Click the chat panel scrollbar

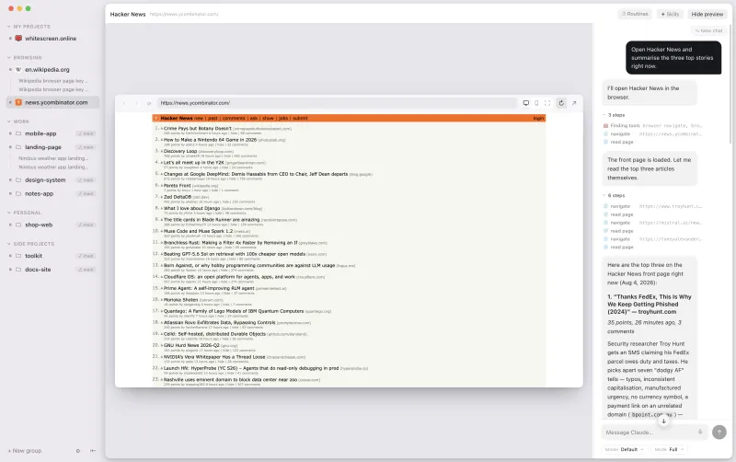730,85
